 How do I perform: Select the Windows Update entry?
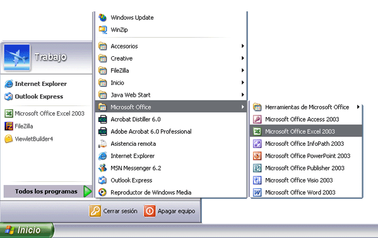click(171, 18)
